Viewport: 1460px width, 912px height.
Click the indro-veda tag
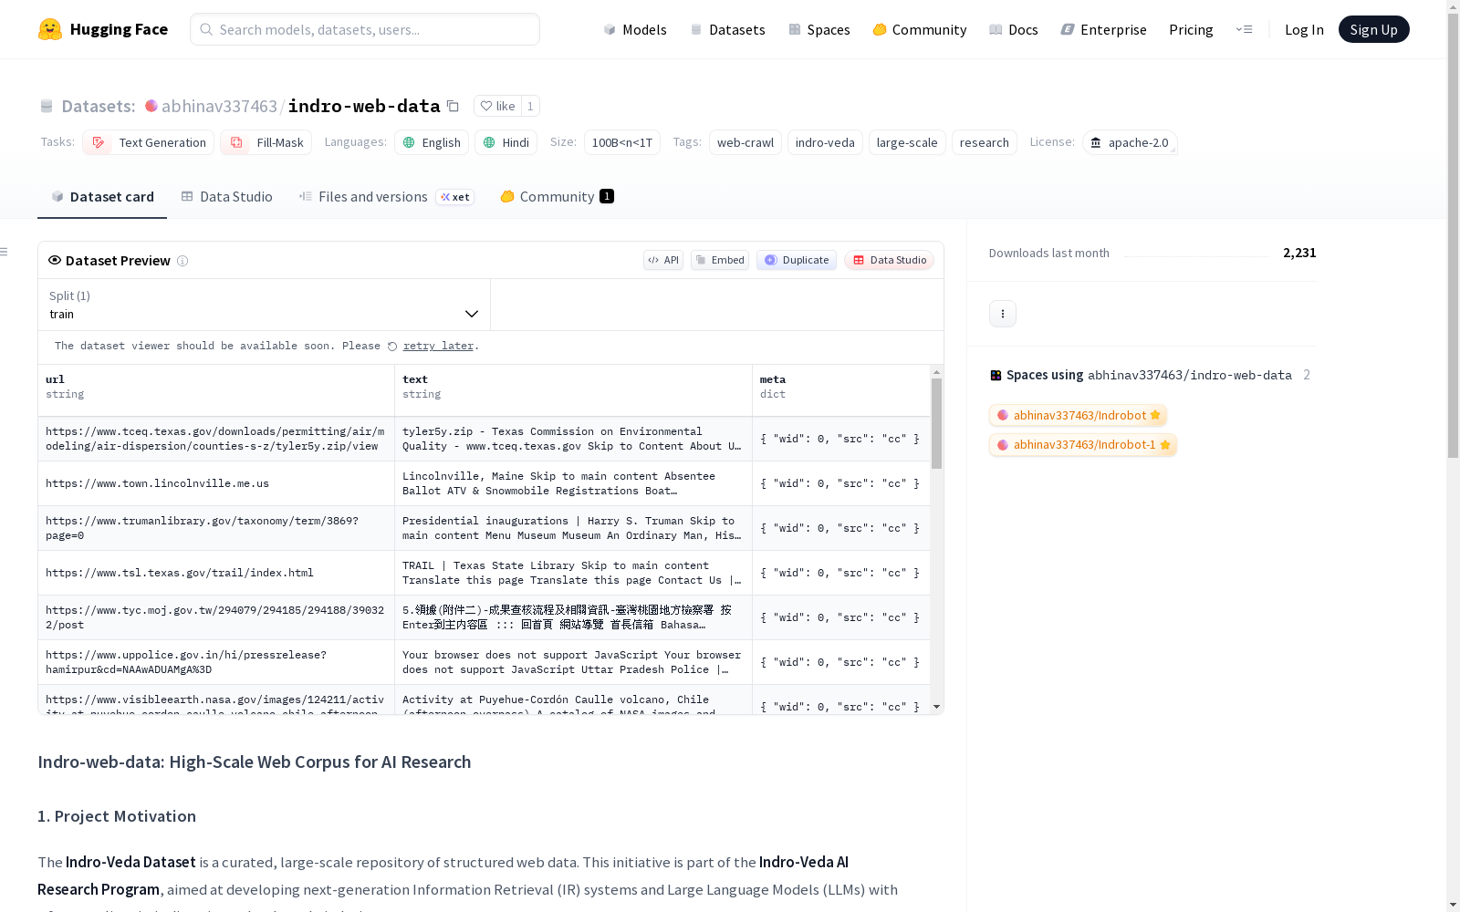[825, 142]
